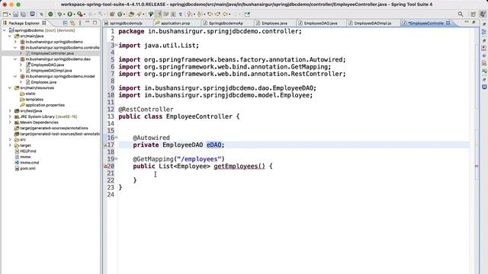
Task: Collapse the method fold on line 19
Action: [117, 159]
